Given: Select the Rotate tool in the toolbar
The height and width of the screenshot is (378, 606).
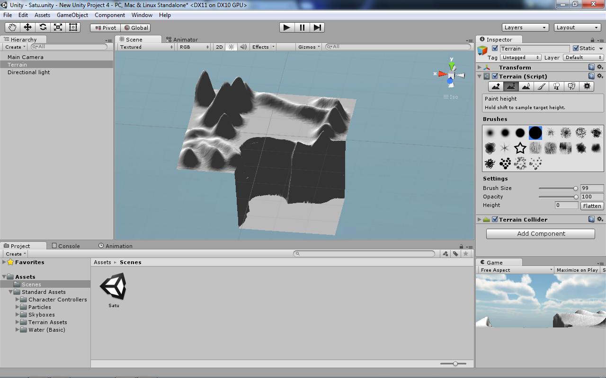Looking at the screenshot, I should [43, 27].
